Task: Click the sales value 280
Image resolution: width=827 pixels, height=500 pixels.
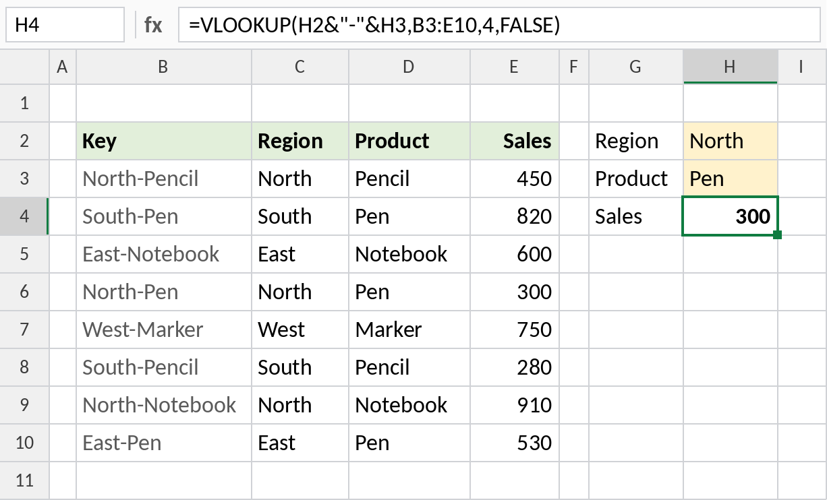Action: point(515,367)
